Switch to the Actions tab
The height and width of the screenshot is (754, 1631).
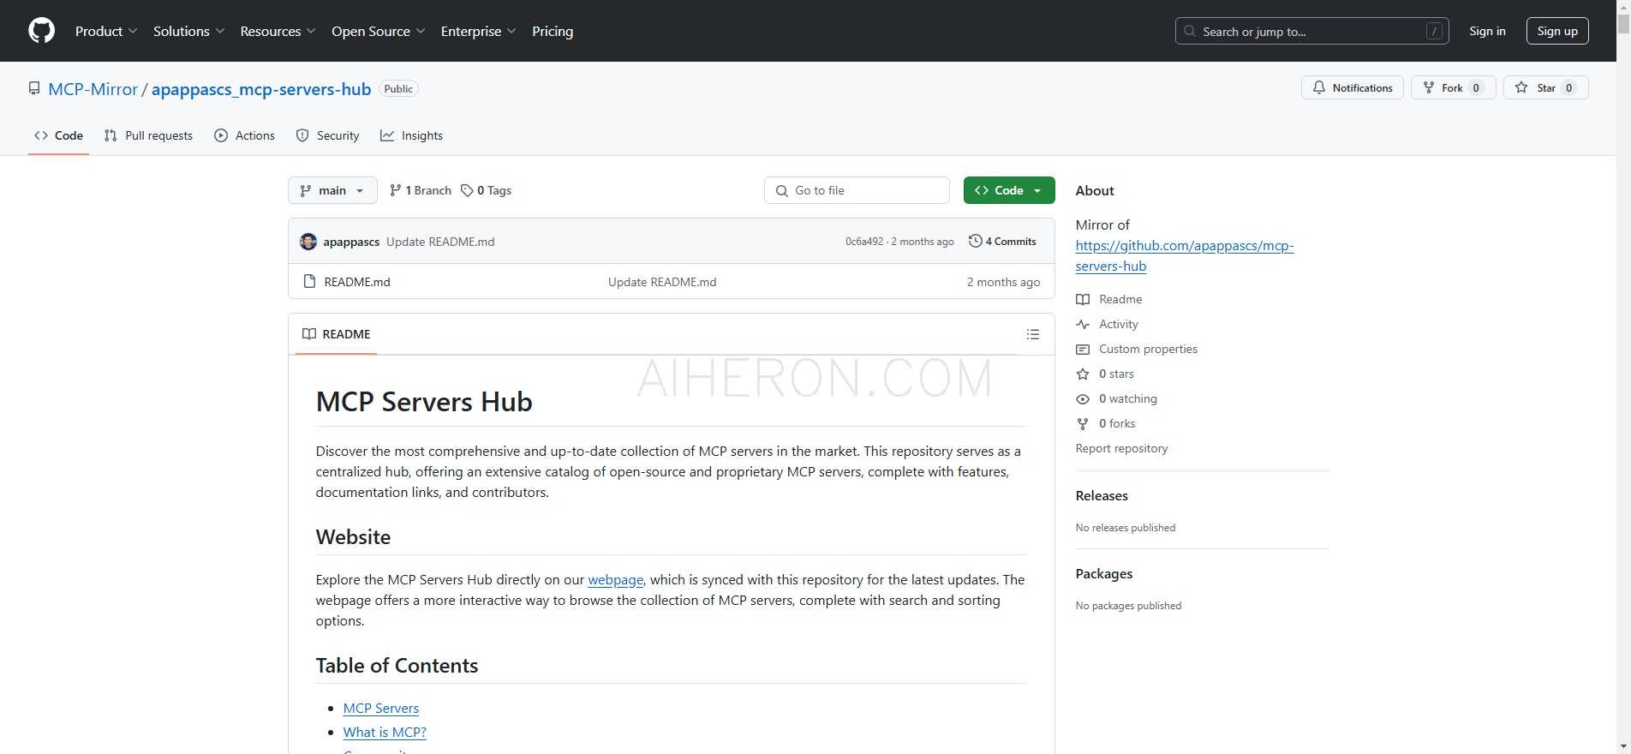click(244, 135)
